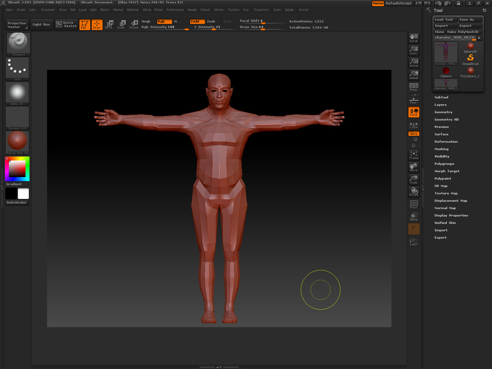The height and width of the screenshot is (369, 492).
Task: Open Projection Master
Action: (17, 25)
